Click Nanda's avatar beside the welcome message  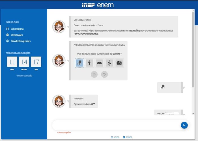59,27
